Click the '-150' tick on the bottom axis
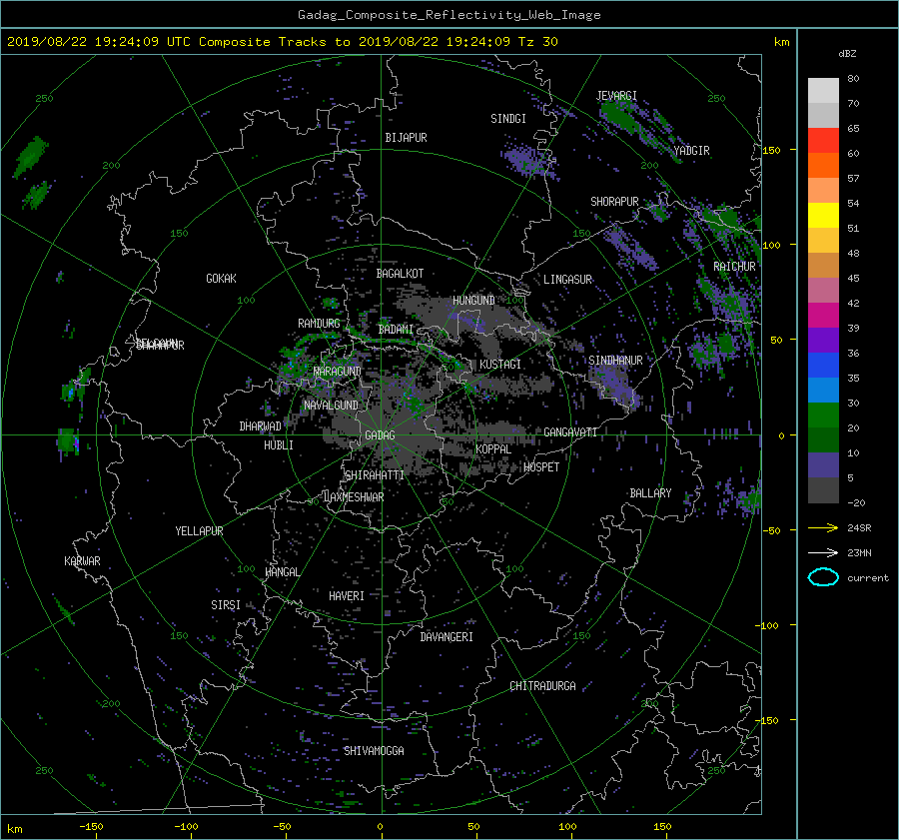Viewport: 899px width, 840px height. 91,826
